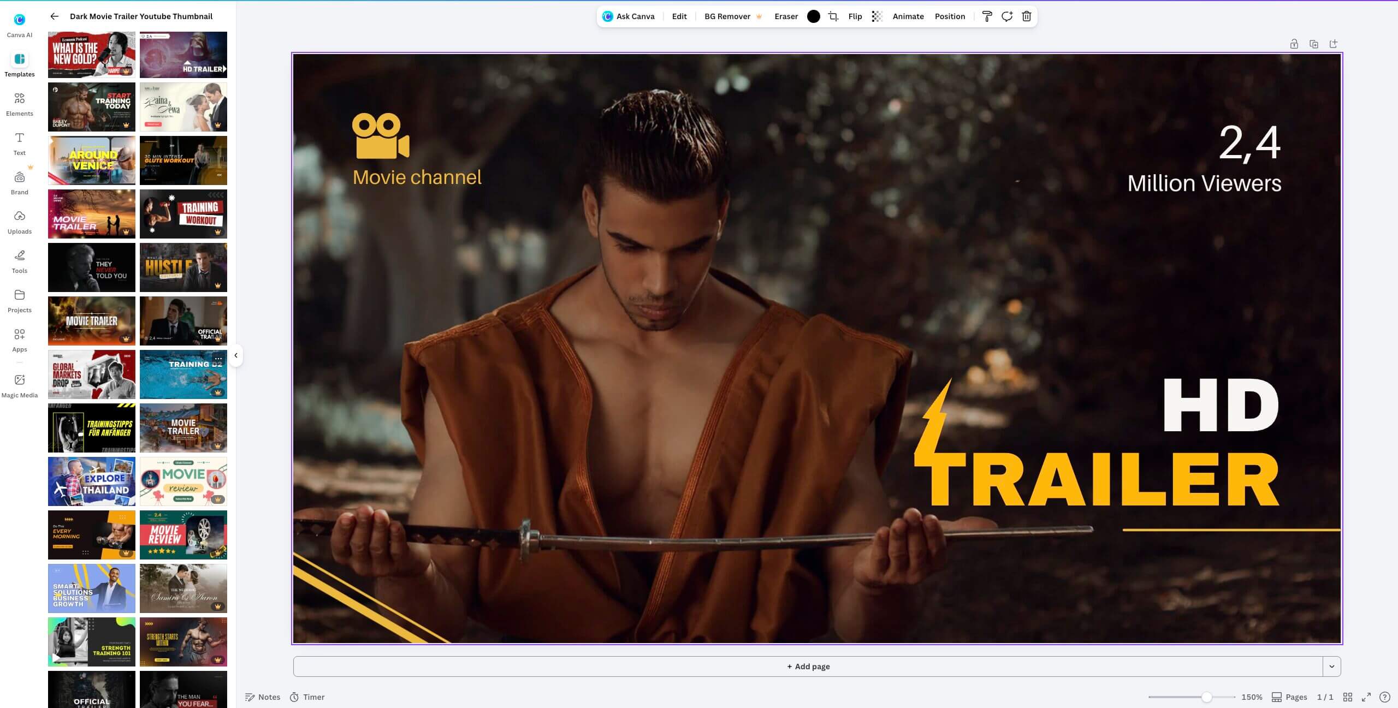
Task: Click Edit in the image toolbar
Action: pos(679,16)
